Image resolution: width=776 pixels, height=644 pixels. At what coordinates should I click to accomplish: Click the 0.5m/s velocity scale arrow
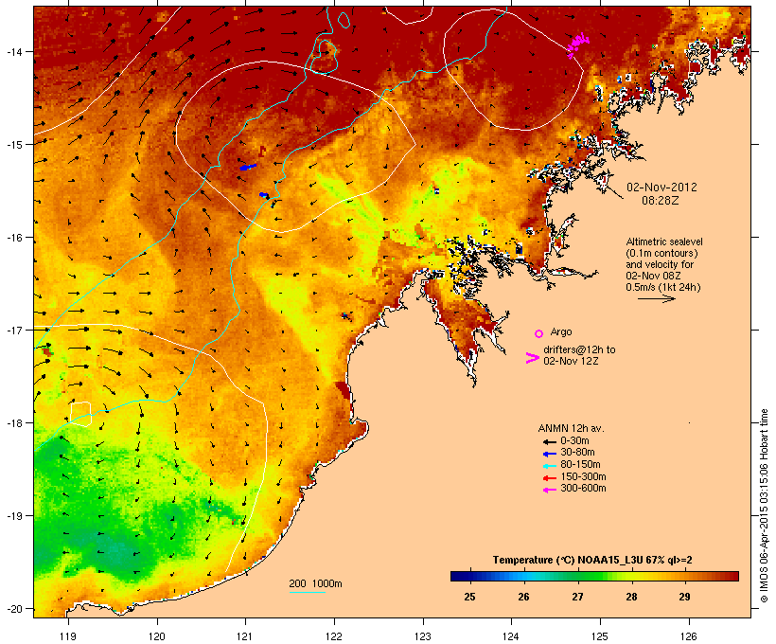point(657,298)
